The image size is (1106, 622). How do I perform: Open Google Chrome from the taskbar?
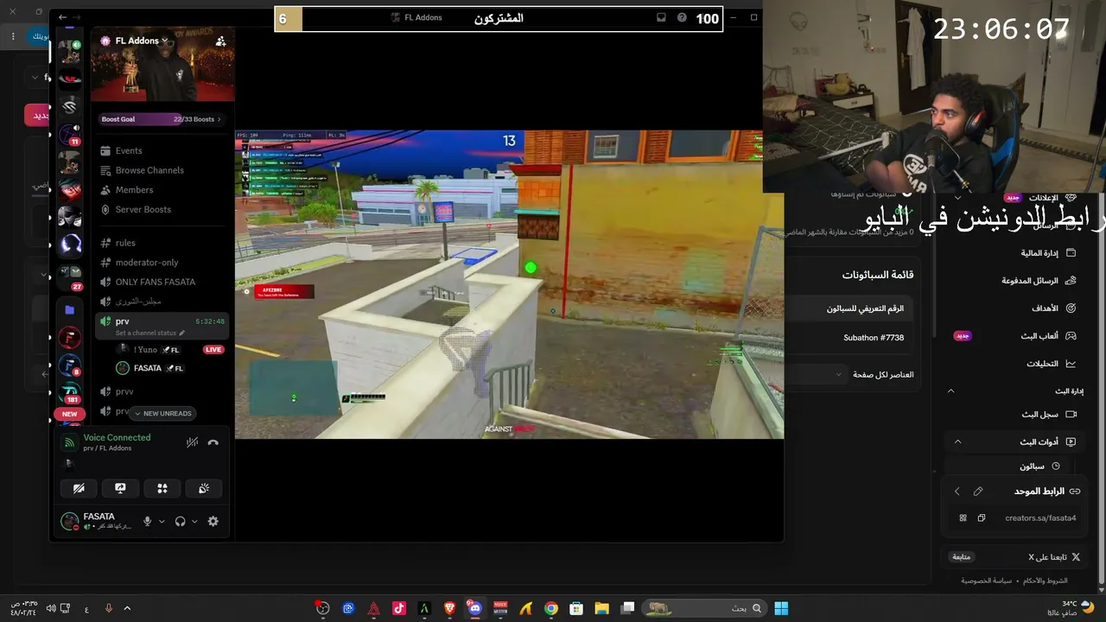pyautogui.click(x=551, y=608)
